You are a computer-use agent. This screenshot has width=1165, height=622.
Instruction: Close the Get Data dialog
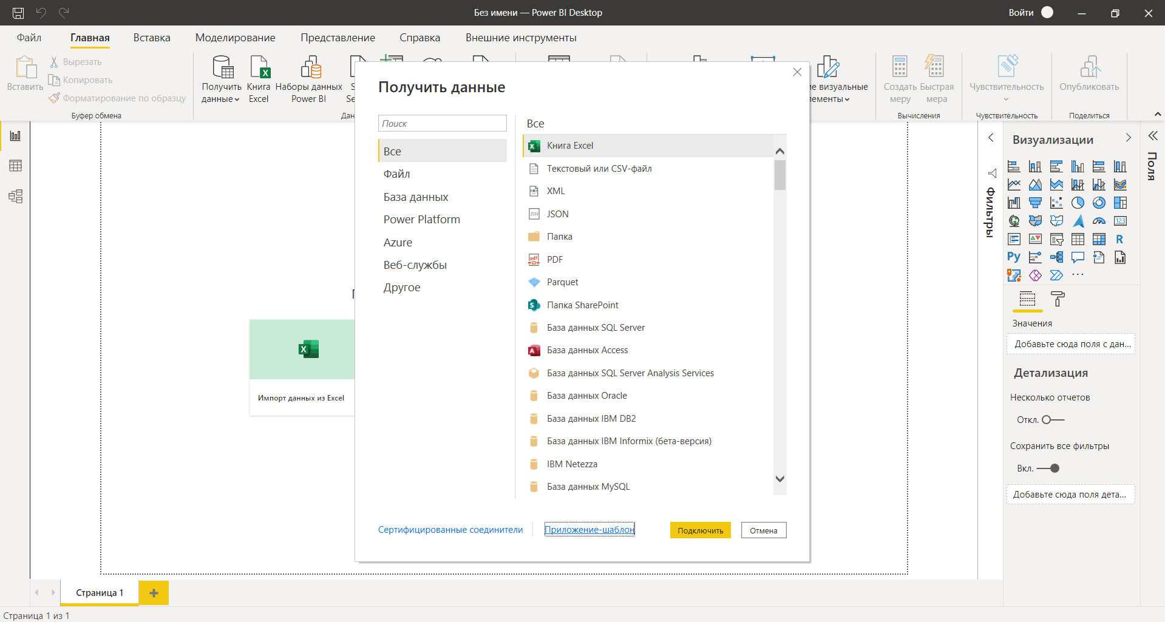797,72
